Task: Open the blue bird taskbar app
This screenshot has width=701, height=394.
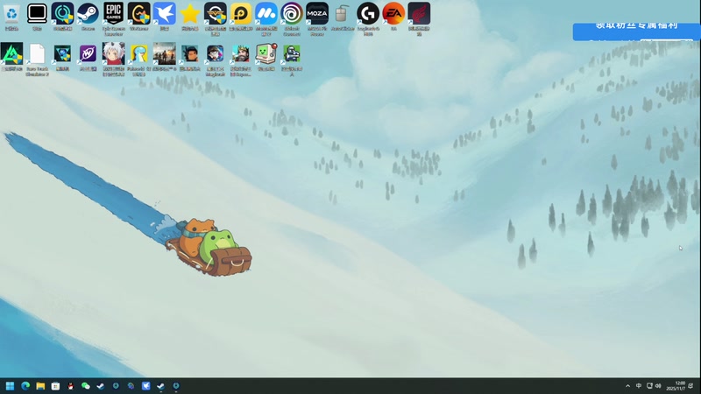Action: (x=145, y=386)
